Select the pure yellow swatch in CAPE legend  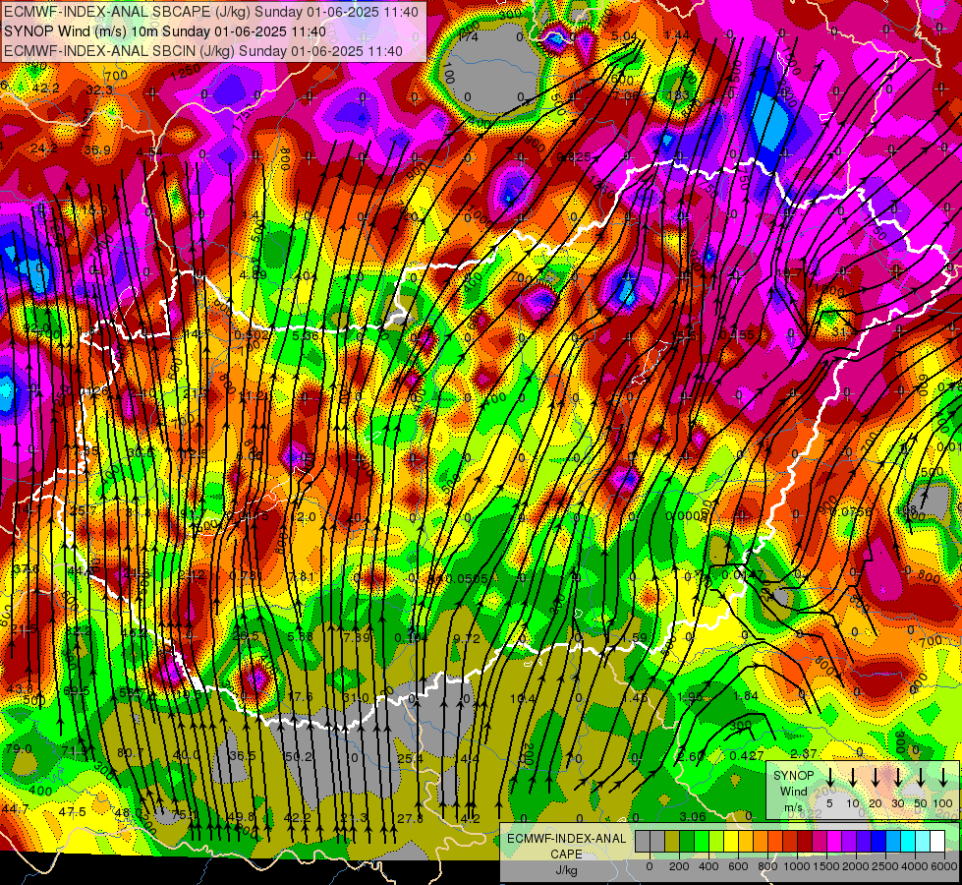731,841
